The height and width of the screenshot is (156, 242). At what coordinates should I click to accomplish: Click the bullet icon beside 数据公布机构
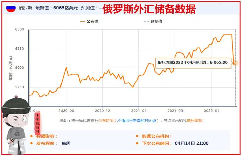click(x=137, y=136)
